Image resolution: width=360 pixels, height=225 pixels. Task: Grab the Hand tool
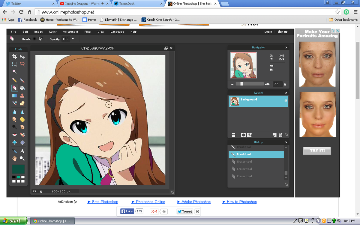point(14,158)
